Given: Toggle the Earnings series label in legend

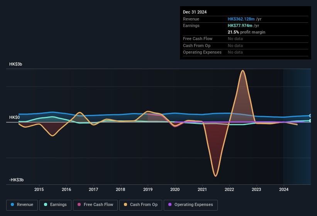Looking at the screenshot, I should (58, 205).
